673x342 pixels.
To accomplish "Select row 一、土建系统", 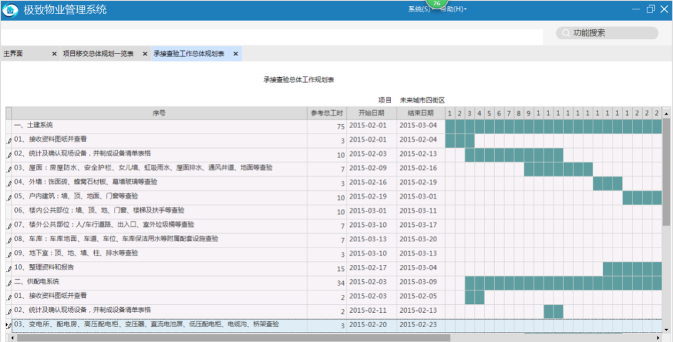I will [x=33, y=125].
